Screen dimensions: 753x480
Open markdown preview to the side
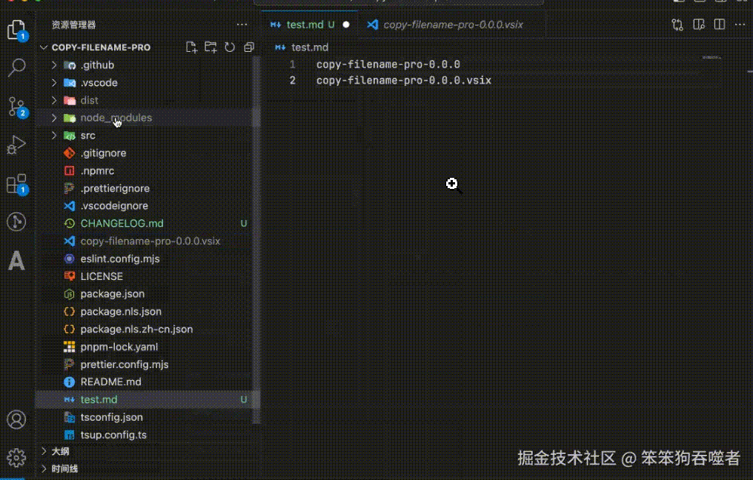tap(699, 24)
